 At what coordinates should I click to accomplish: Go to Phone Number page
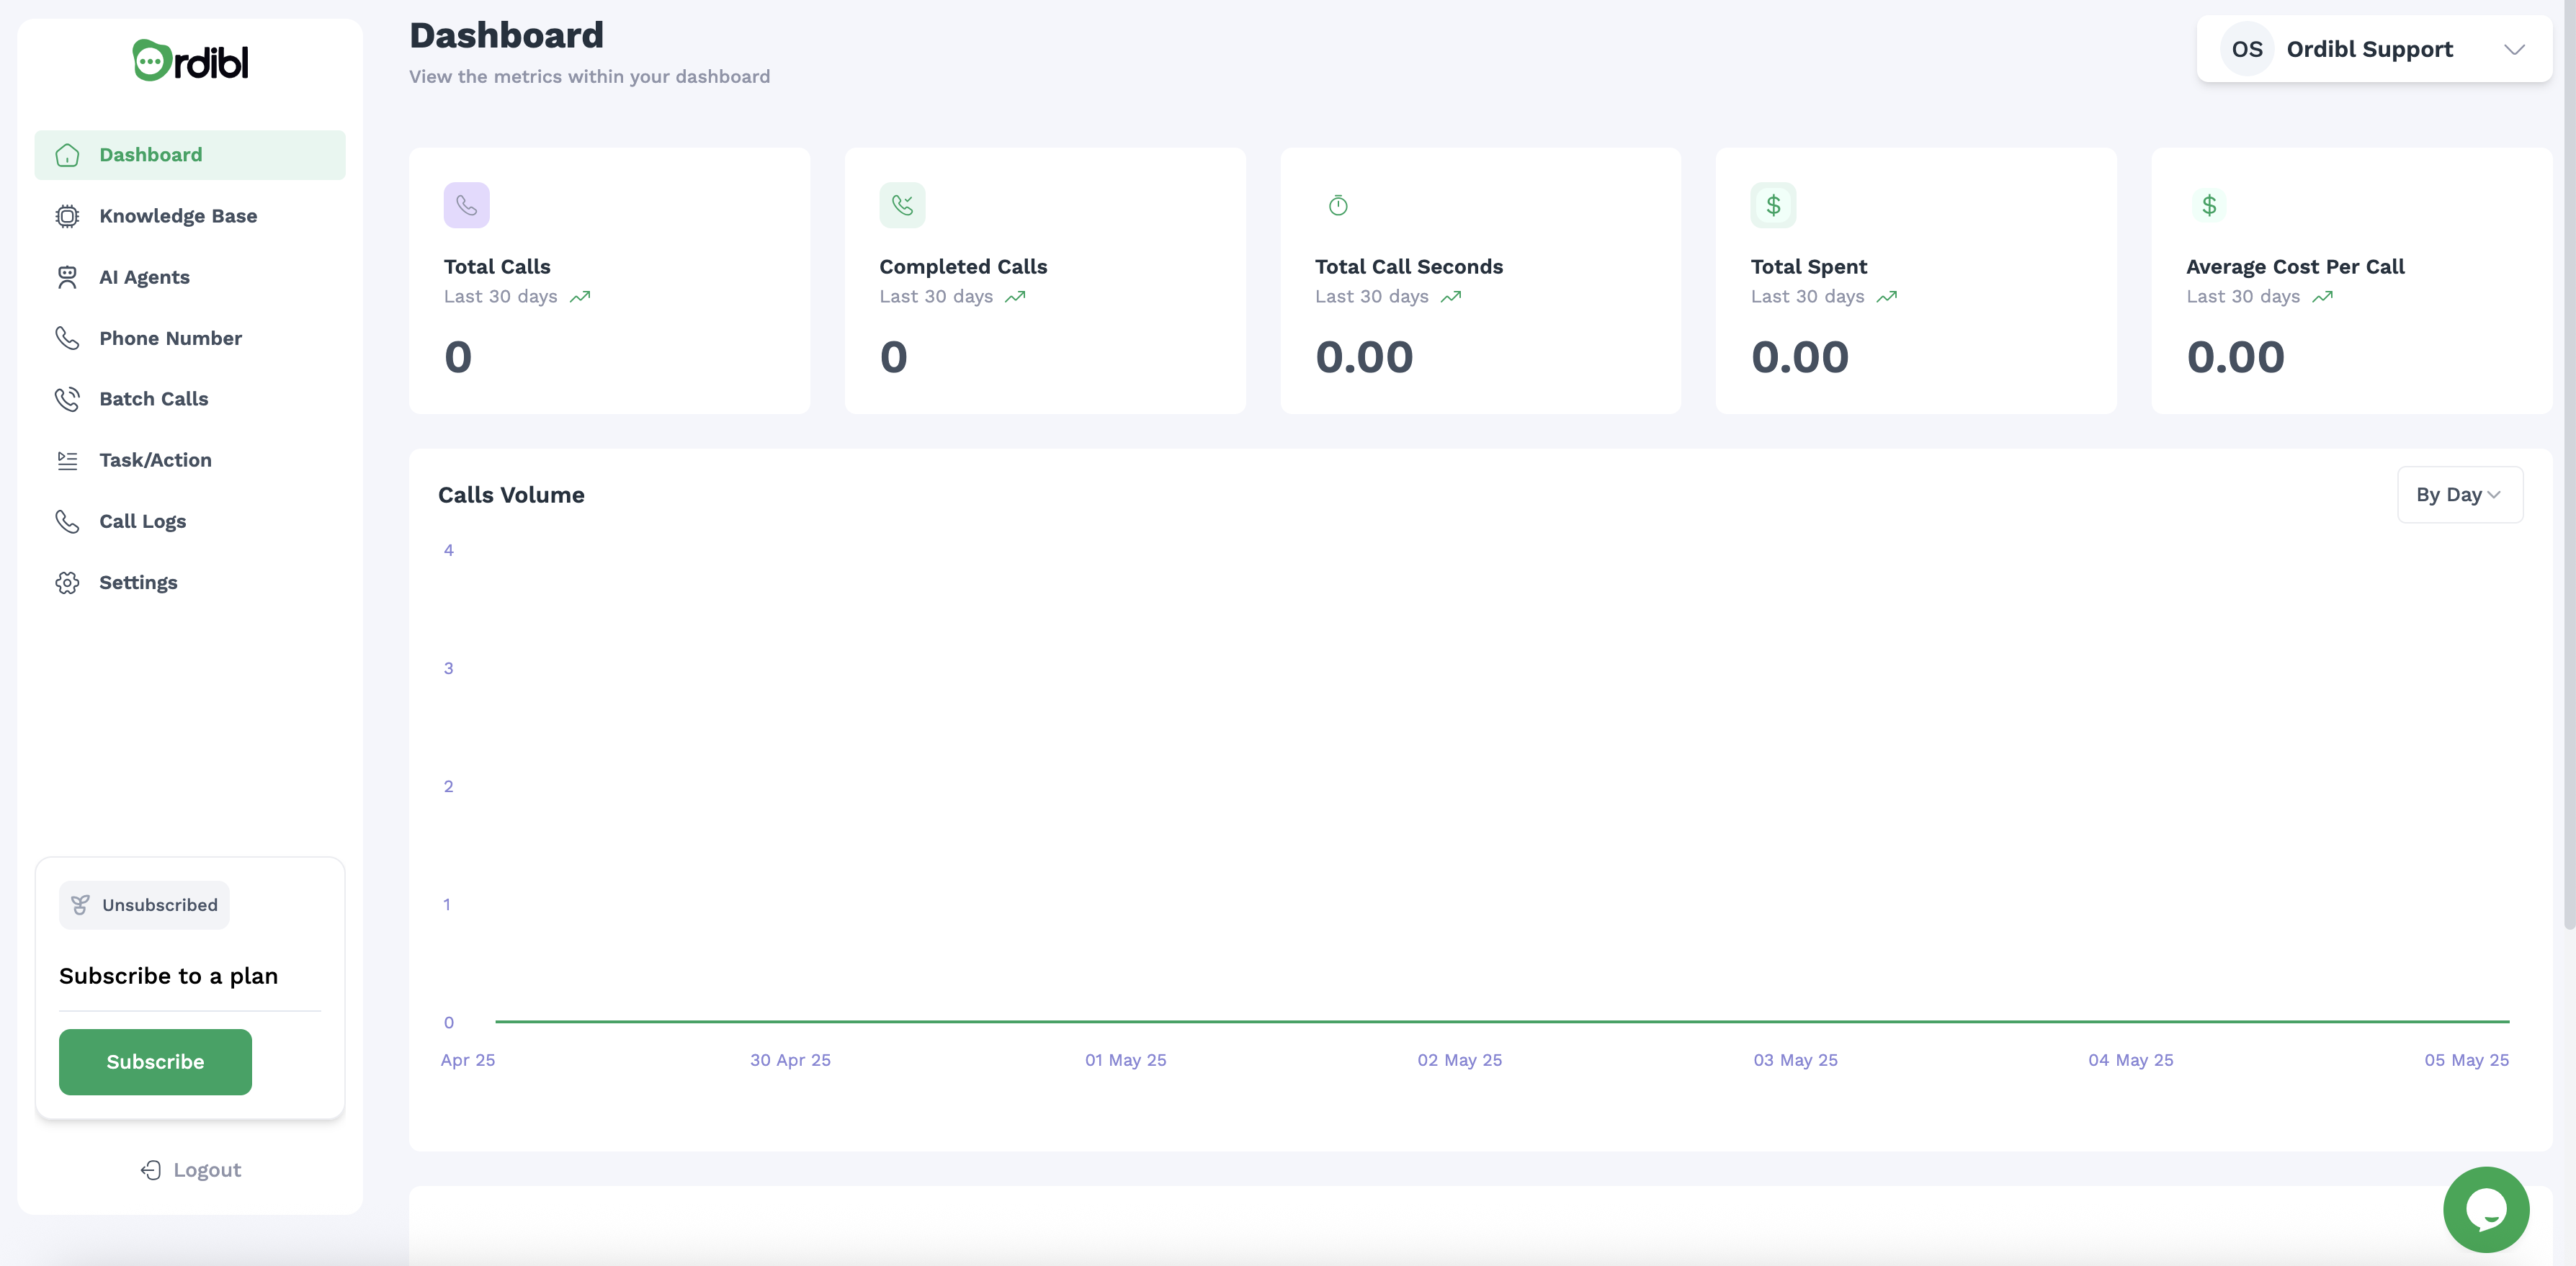[170, 338]
